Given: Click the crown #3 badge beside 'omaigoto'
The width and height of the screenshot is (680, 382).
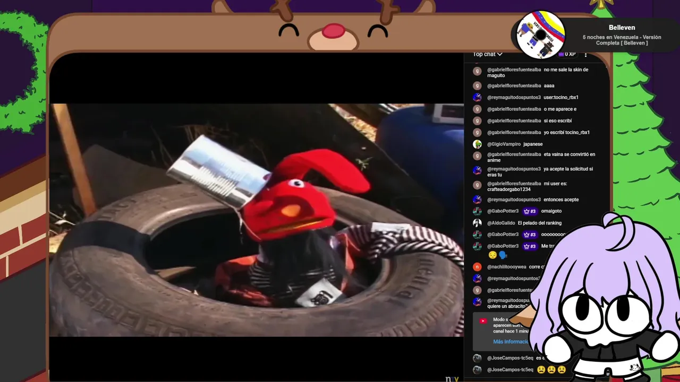Looking at the screenshot, I should pos(530,211).
